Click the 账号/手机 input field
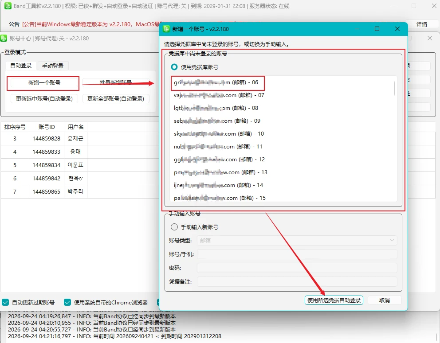Image resolution: width=440 pixels, height=343 pixels. click(297, 254)
